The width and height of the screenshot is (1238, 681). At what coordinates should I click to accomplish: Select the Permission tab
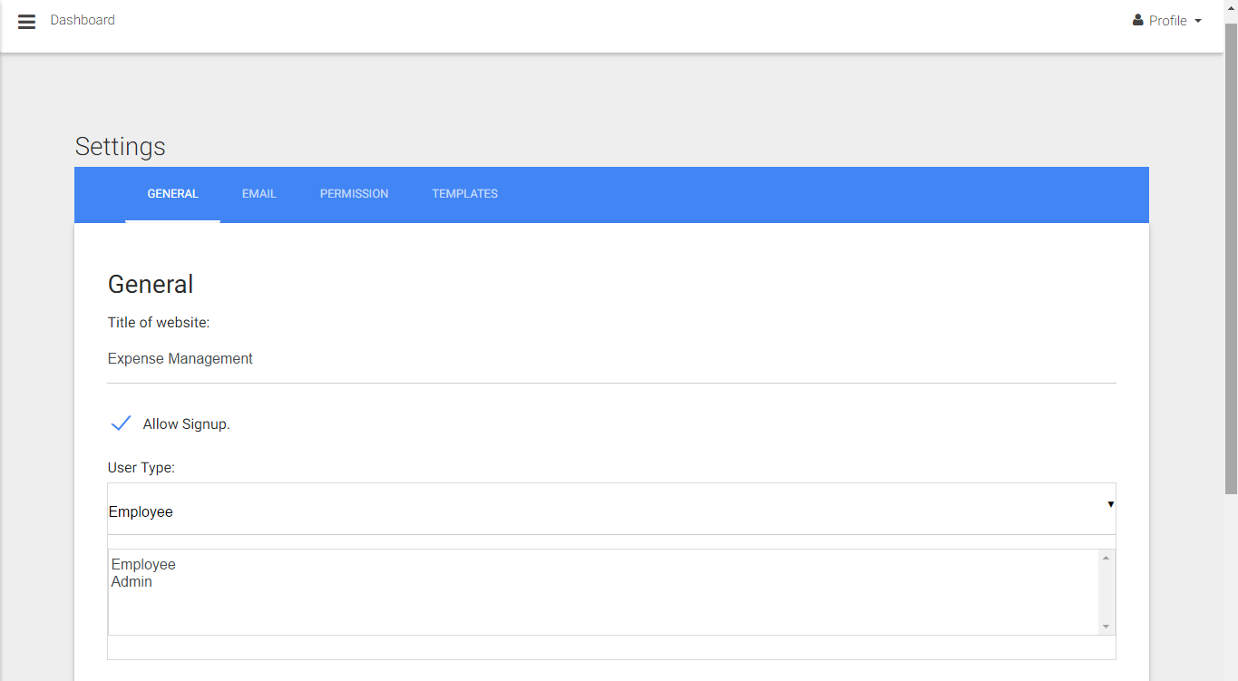tap(354, 194)
